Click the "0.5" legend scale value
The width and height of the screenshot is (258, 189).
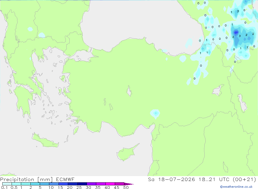(x=14, y=187)
